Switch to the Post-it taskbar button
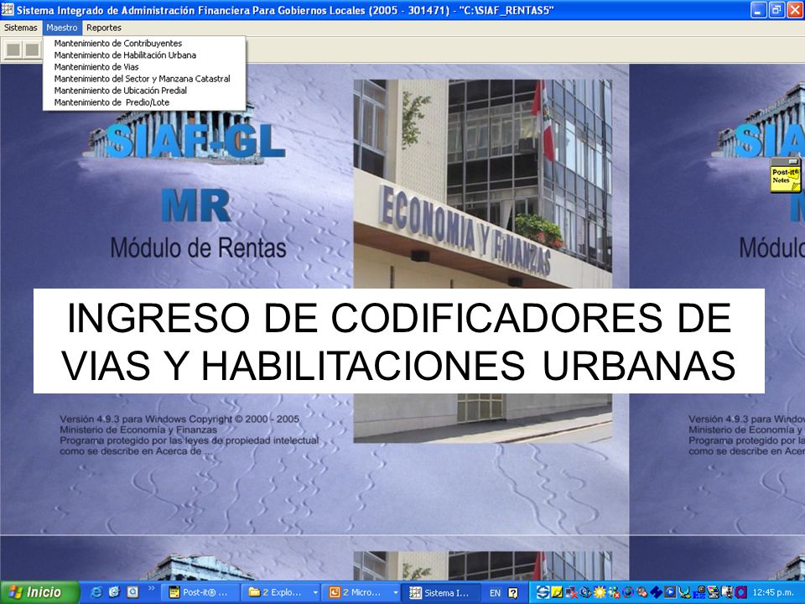 (200, 593)
